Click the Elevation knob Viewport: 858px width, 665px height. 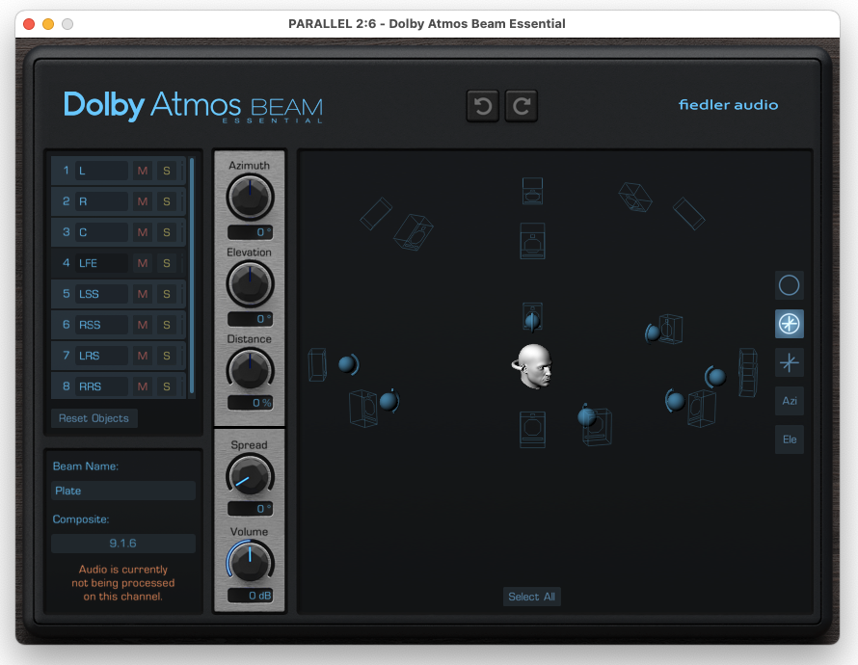click(x=250, y=283)
